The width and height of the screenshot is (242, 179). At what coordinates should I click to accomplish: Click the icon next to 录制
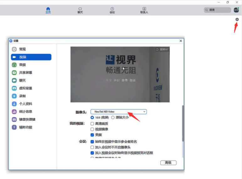[14, 96]
